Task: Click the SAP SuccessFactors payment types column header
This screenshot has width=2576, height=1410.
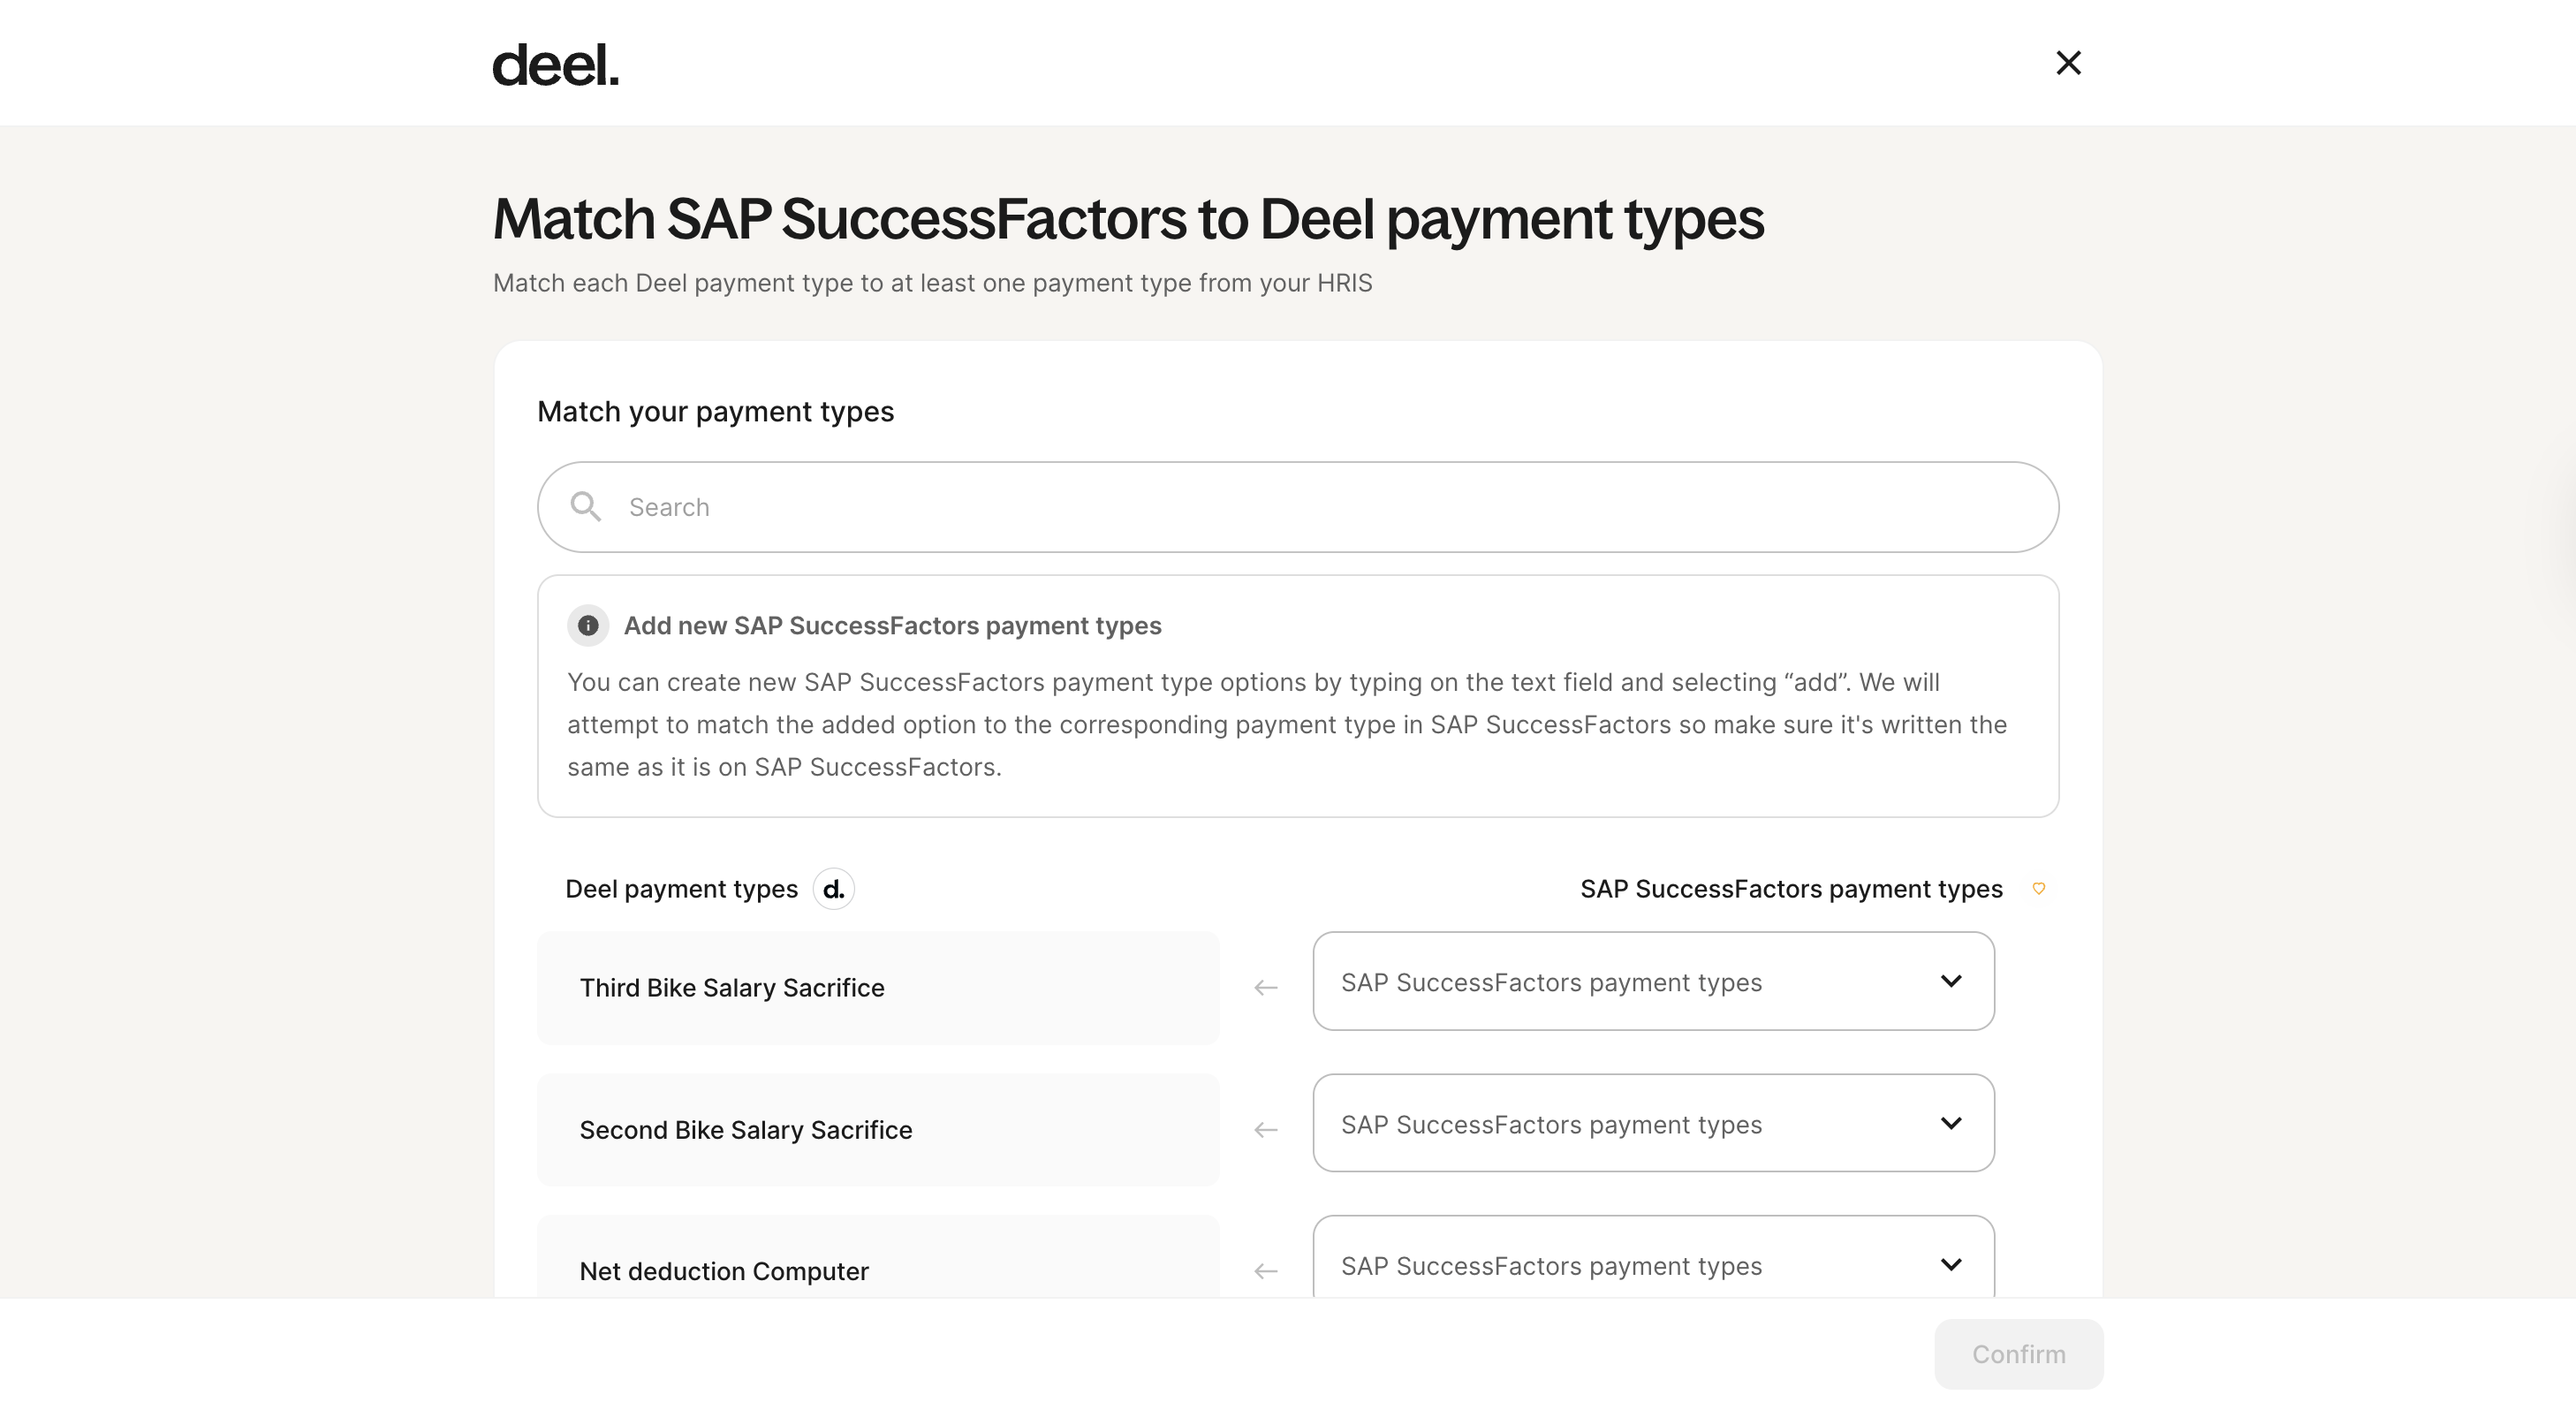Action: [x=1791, y=889]
